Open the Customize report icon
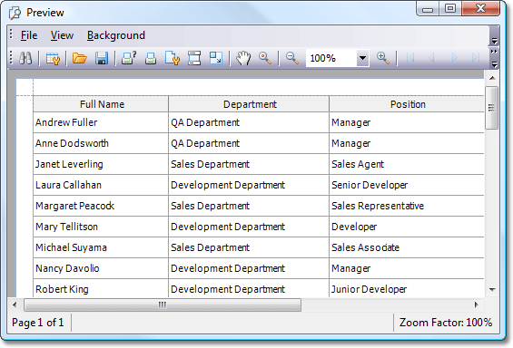 point(53,58)
